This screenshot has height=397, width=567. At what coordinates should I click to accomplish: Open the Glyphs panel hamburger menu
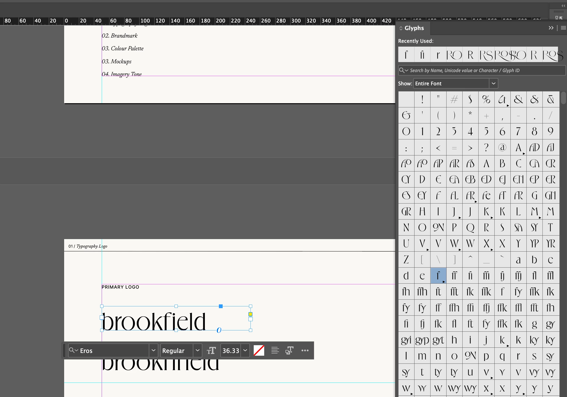563,28
